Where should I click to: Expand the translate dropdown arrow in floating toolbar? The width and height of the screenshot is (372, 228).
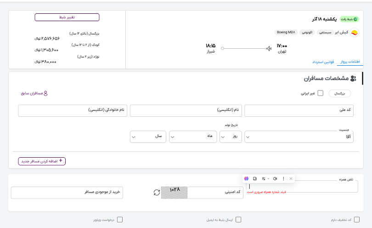pyautogui.click(x=268, y=179)
